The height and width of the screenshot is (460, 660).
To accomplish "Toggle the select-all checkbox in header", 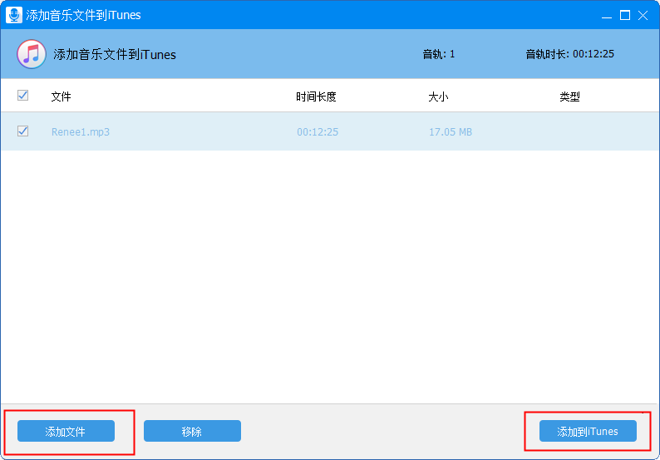I will (22, 95).
